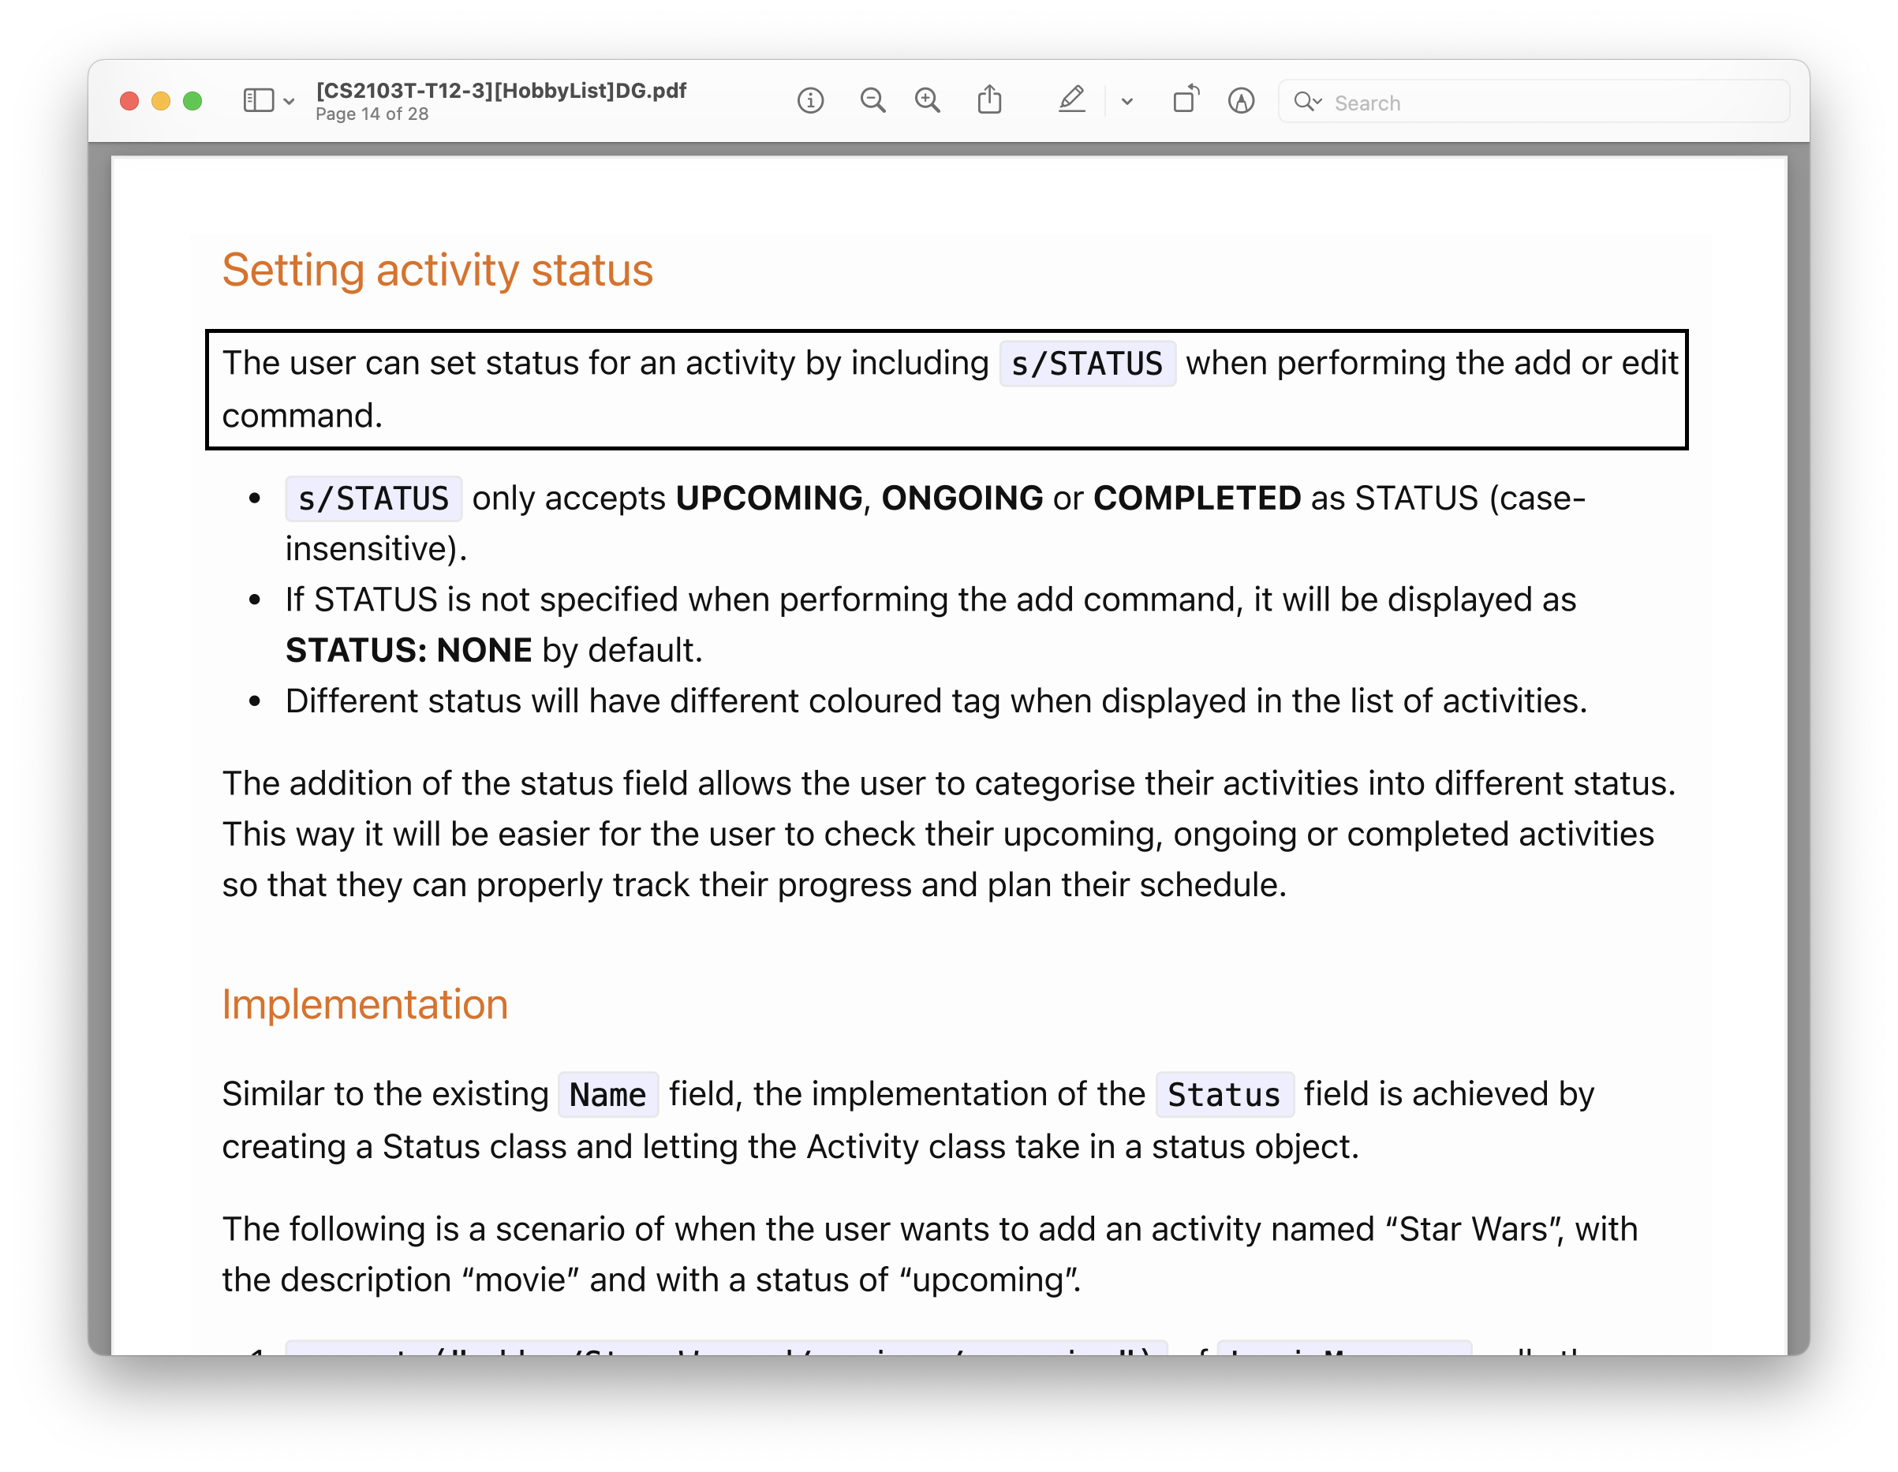
Task: Open the page view dropdown selector
Action: click(293, 102)
